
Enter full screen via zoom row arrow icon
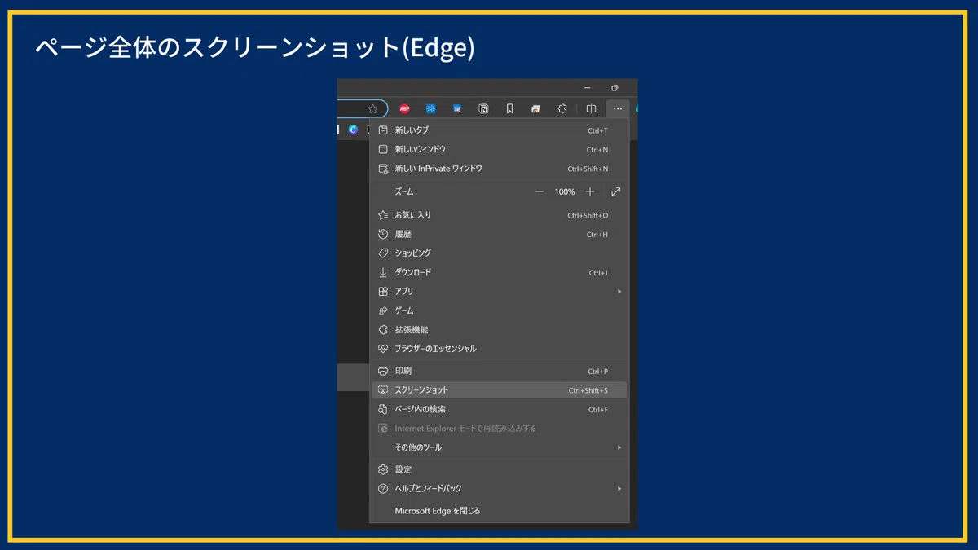(616, 191)
